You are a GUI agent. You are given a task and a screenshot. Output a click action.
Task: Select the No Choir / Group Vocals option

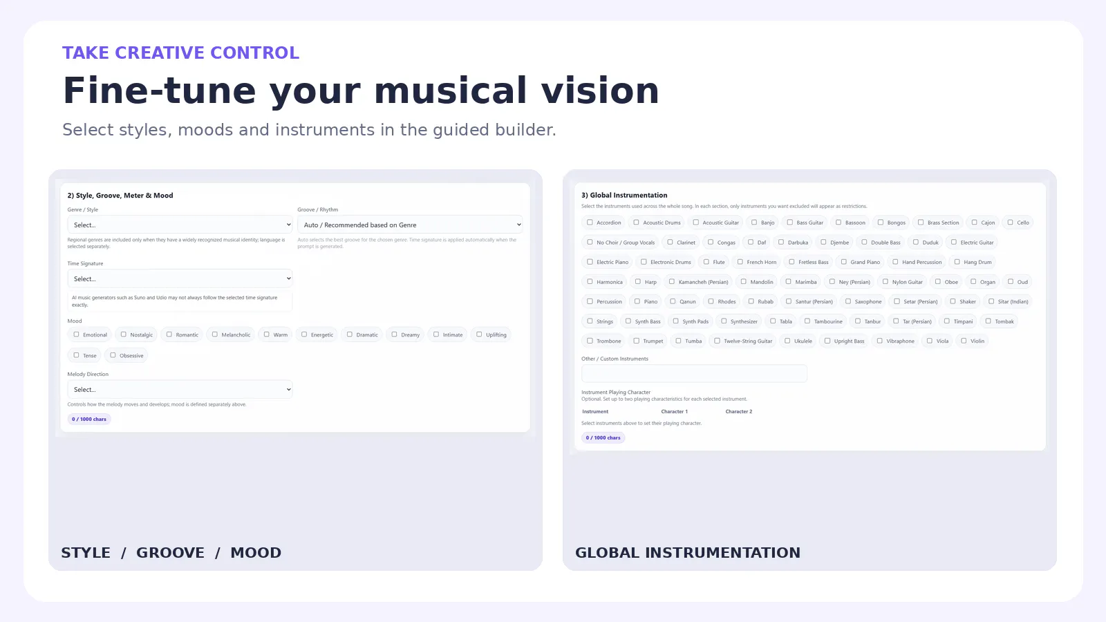click(x=590, y=242)
